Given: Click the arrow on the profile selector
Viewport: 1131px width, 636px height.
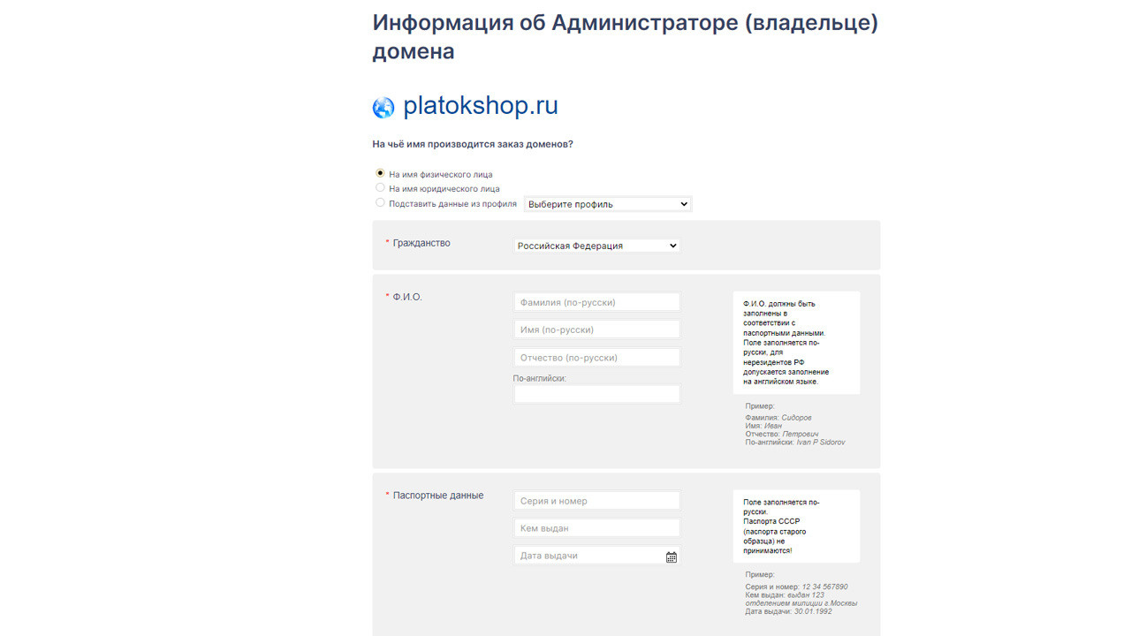Looking at the screenshot, I should pyautogui.click(x=684, y=203).
